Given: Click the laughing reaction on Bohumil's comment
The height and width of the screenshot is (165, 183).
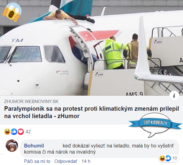Looking at the screenshot, I should [162, 158].
